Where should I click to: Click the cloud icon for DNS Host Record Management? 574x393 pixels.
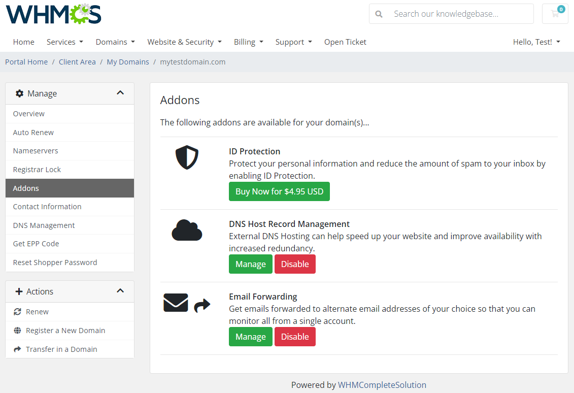pos(187,230)
